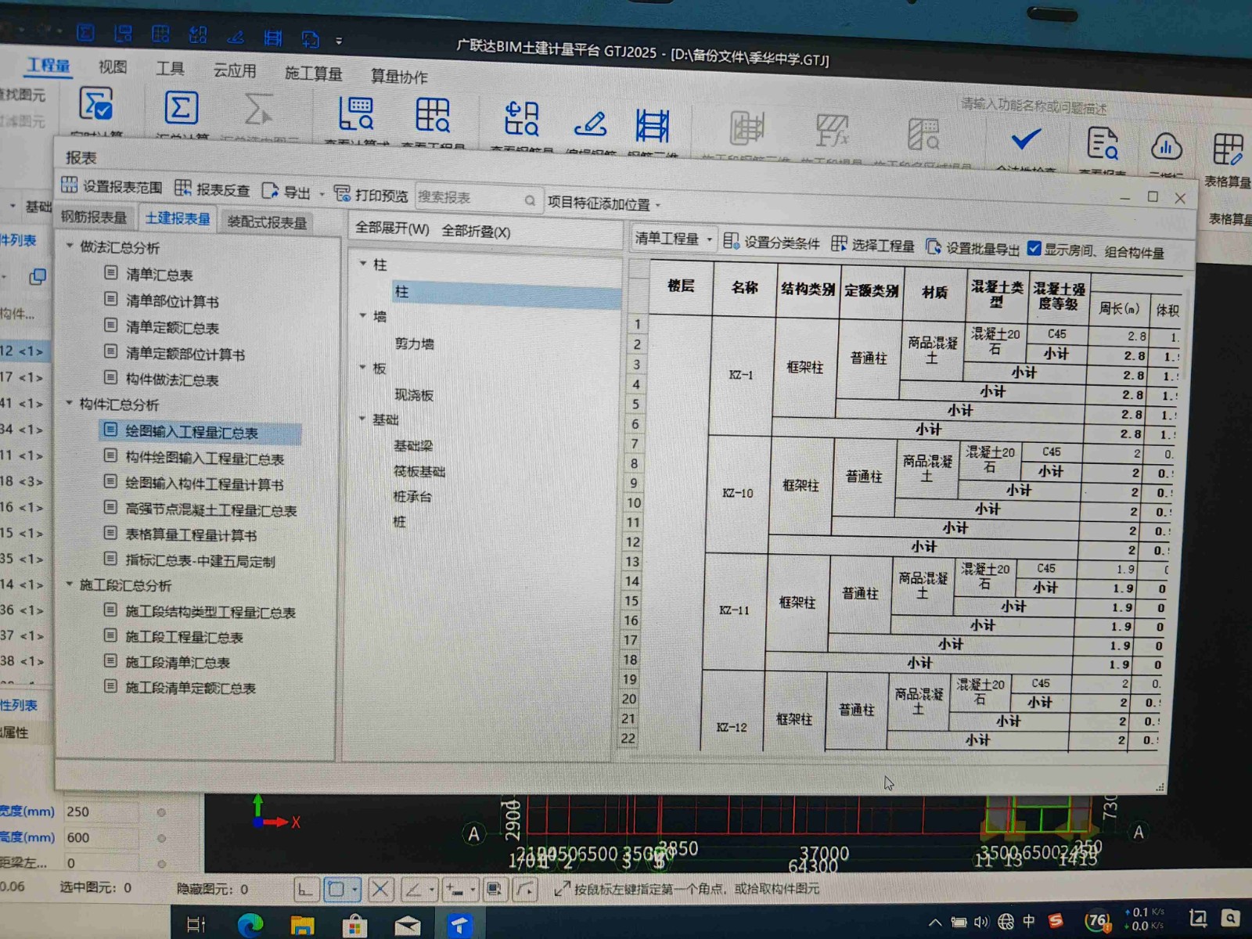
Task: Click the 查看报表 document-search ribbon icon
Action: pos(1102,144)
